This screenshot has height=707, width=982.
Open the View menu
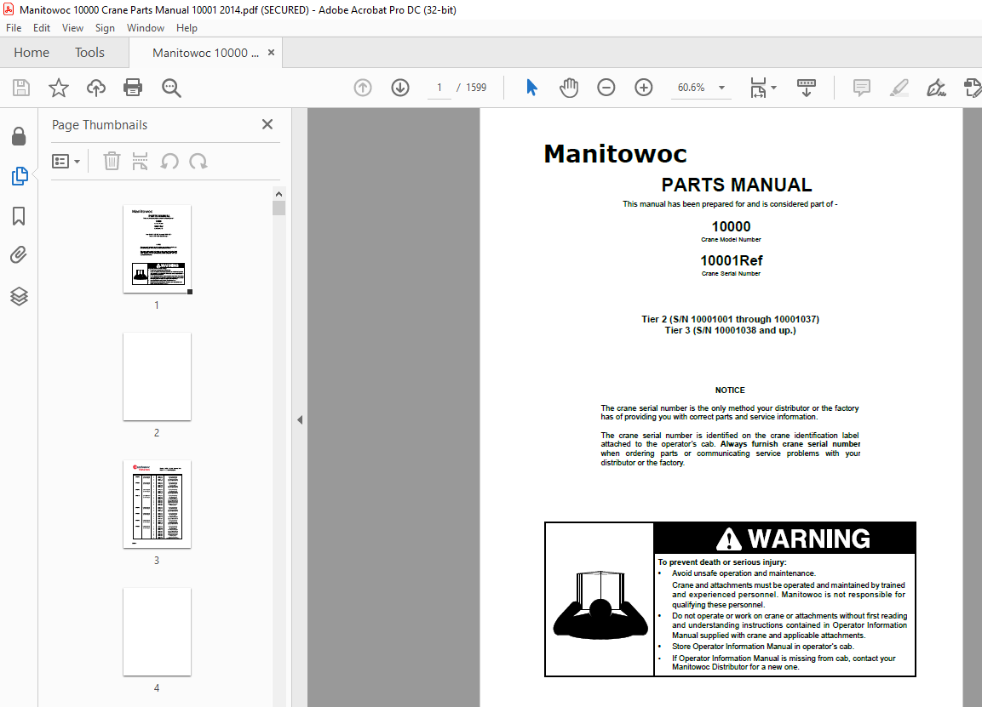pos(72,28)
